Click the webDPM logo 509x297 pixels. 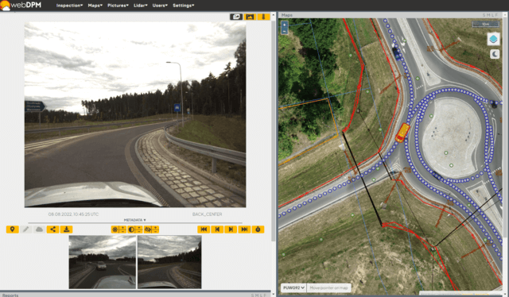coord(21,6)
